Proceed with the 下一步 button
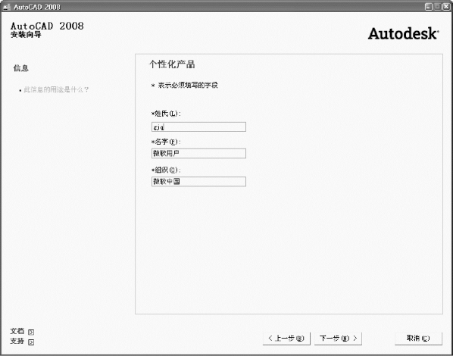 pyautogui.click(x=338, y=339)
